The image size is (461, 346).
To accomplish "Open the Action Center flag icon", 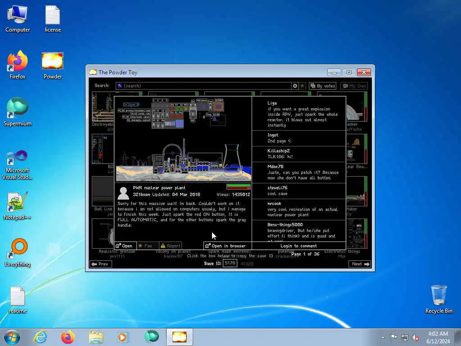I will 393,337.
